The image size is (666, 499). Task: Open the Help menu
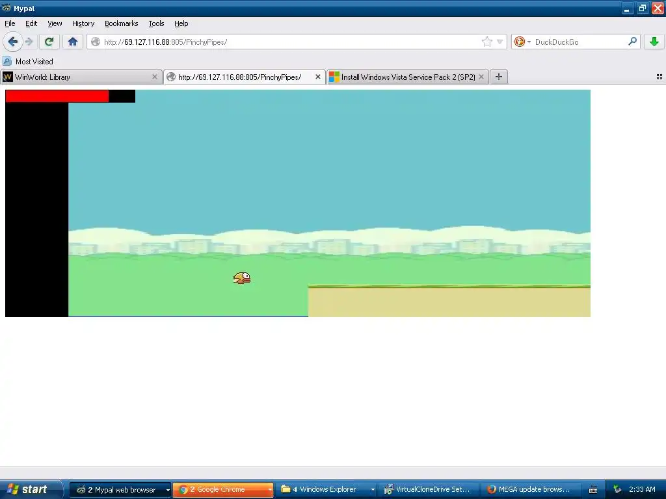click(181, 23)
